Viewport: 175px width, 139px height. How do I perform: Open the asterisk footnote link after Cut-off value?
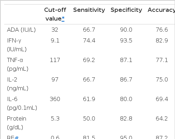tap(63, 18)
